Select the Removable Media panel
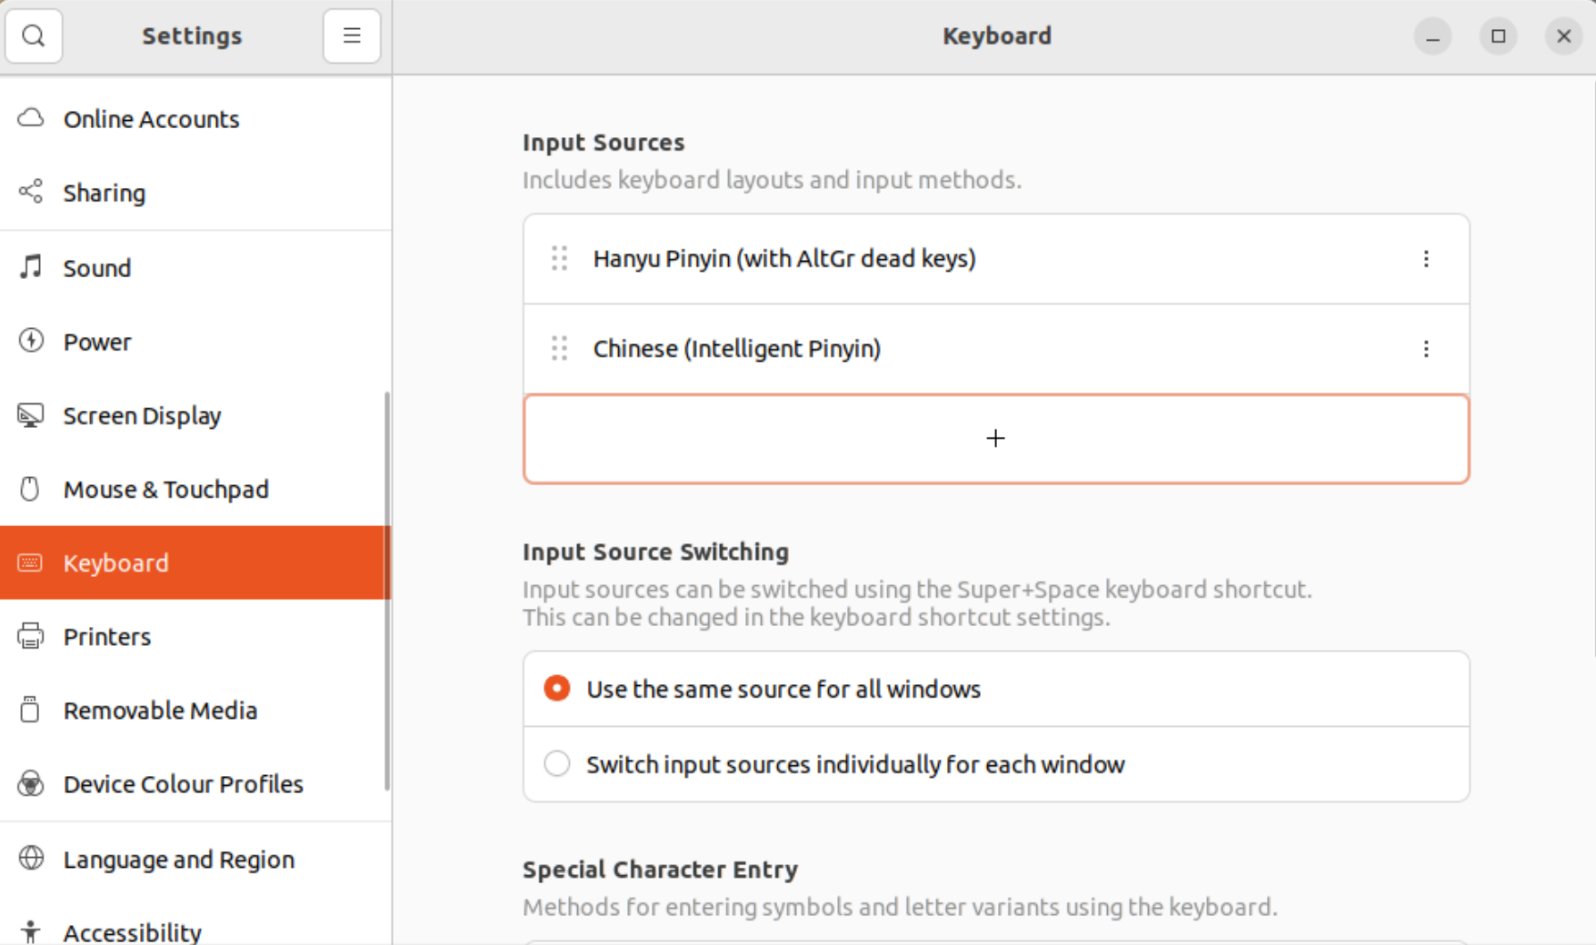This screenshot has width=1596, height=945. (160, 710)
